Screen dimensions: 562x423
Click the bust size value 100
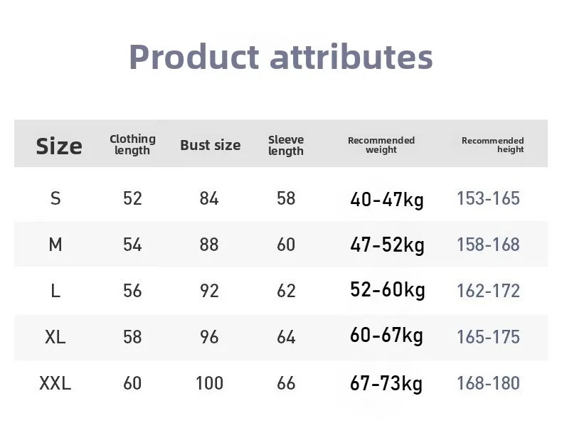tap(209, 383)
